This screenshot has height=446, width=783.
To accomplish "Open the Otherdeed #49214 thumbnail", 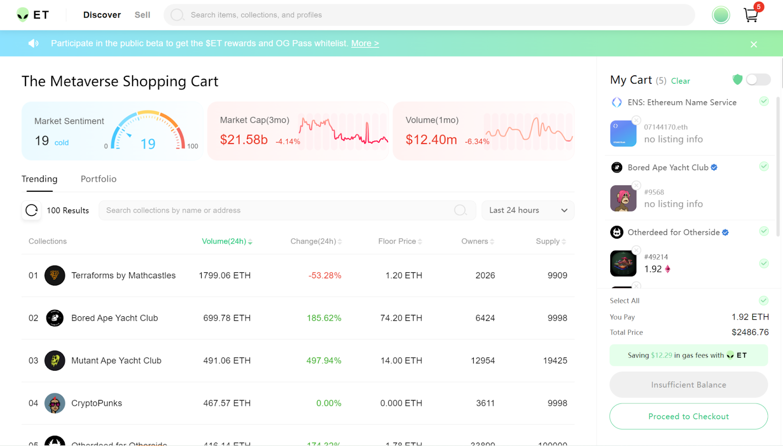I will point(623,264).
